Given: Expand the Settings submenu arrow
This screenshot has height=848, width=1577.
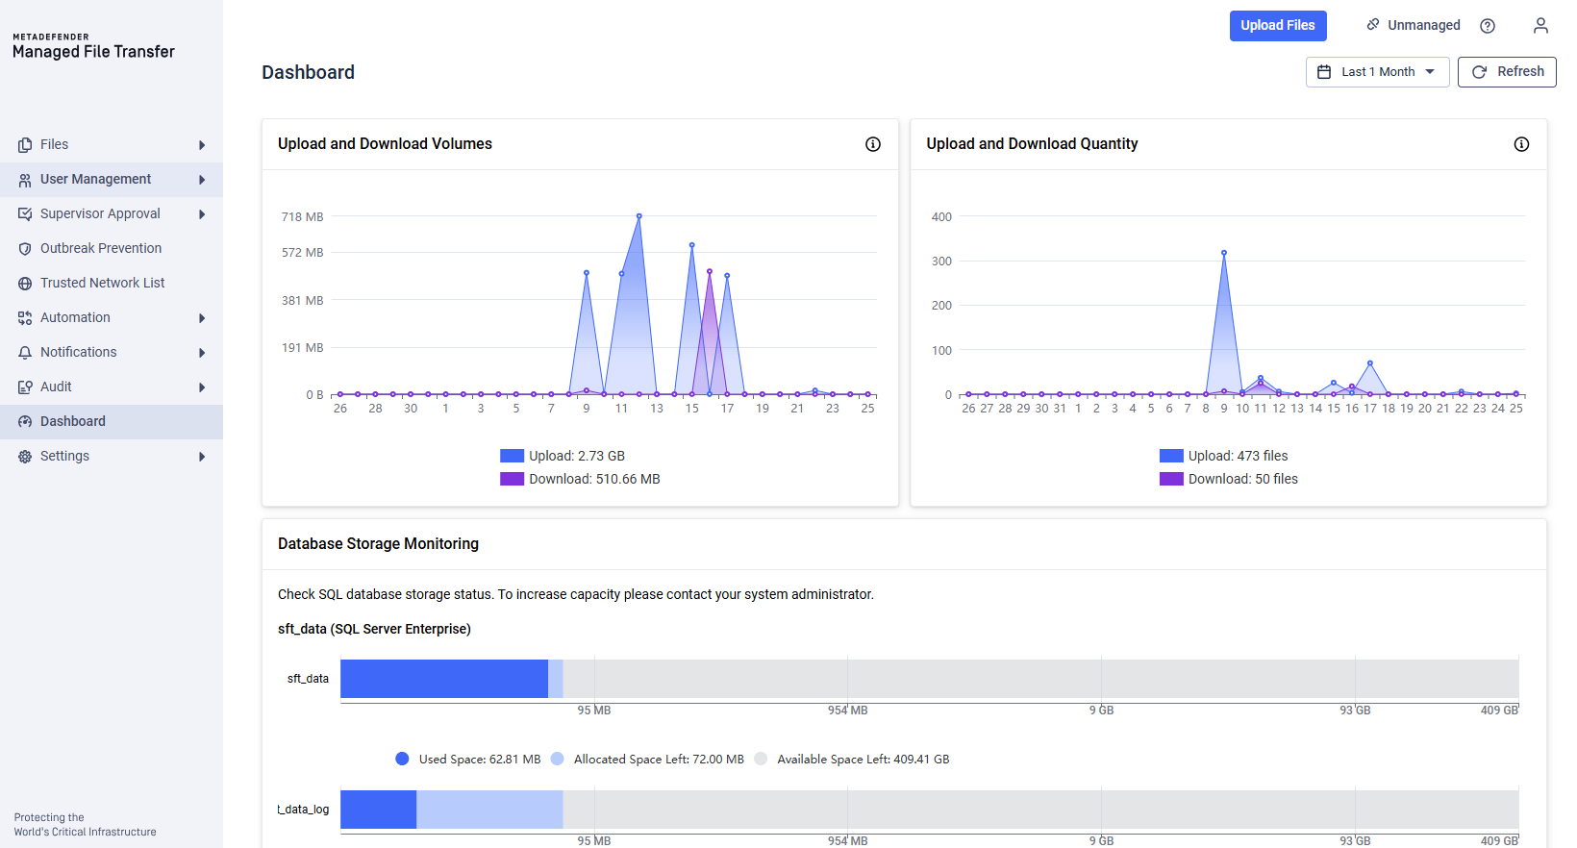Looking at the screenshot, I should coord(202,457).
